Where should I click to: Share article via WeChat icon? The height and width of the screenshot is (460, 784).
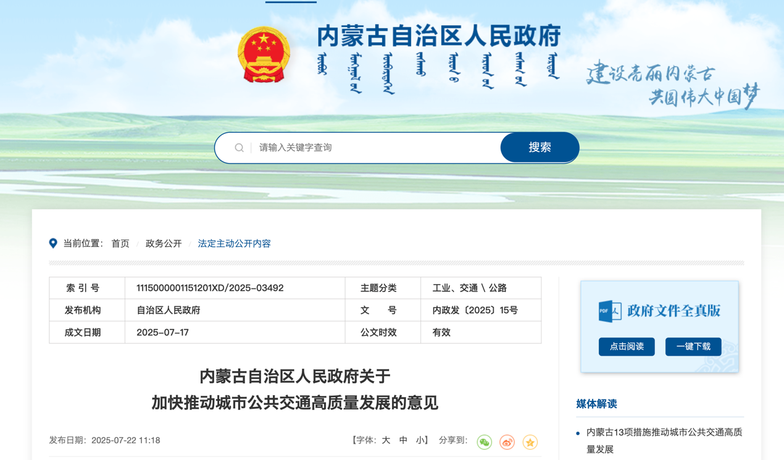coord(485,442)
